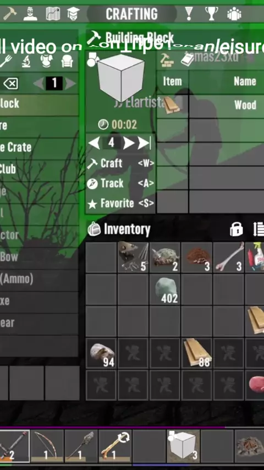Toggle the inventory lock icon

point(236,229)
